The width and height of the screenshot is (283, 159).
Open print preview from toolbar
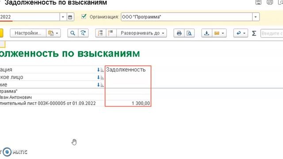pos(189,33)
